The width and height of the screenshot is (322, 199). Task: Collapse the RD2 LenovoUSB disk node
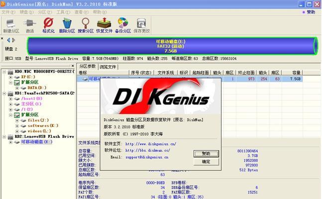pos(4,137)
